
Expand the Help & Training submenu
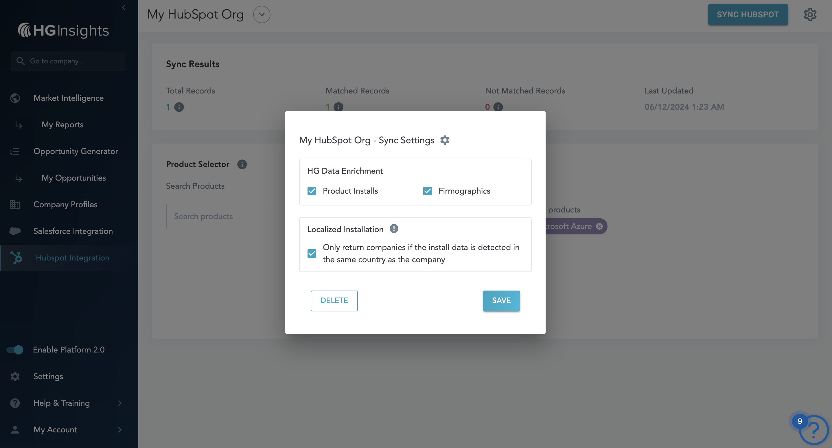120,403
